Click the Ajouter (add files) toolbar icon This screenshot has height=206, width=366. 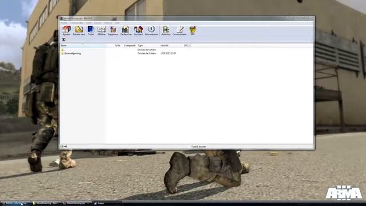pos(66,30)
